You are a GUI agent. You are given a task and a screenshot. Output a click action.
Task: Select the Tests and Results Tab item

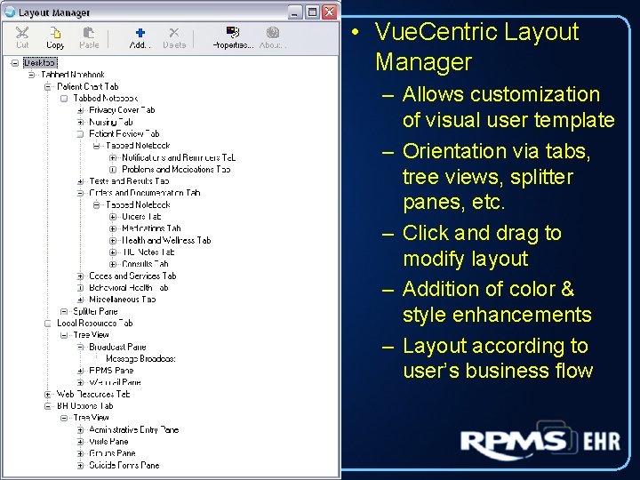[x=129, y=181]
